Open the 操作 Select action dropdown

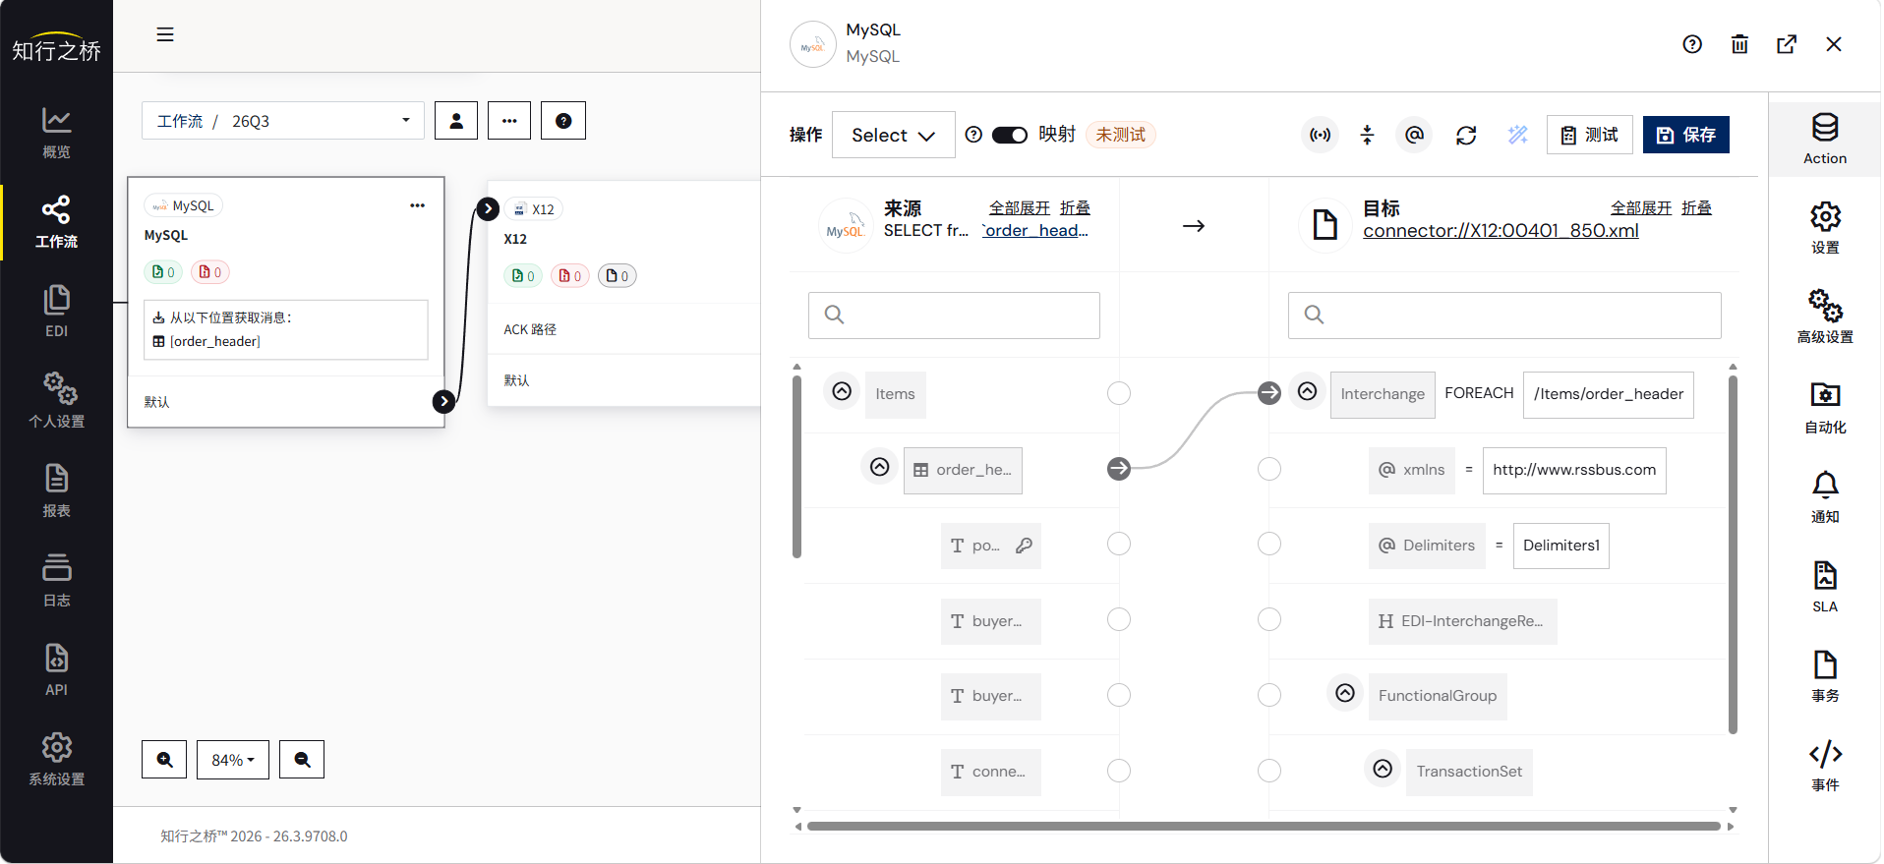click(x=894, y=135)
